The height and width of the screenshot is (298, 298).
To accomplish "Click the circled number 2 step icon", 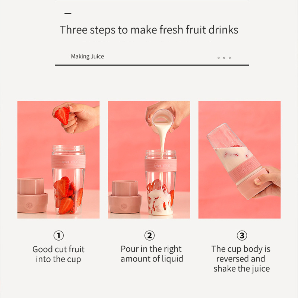I will click(x=149, y=235).
